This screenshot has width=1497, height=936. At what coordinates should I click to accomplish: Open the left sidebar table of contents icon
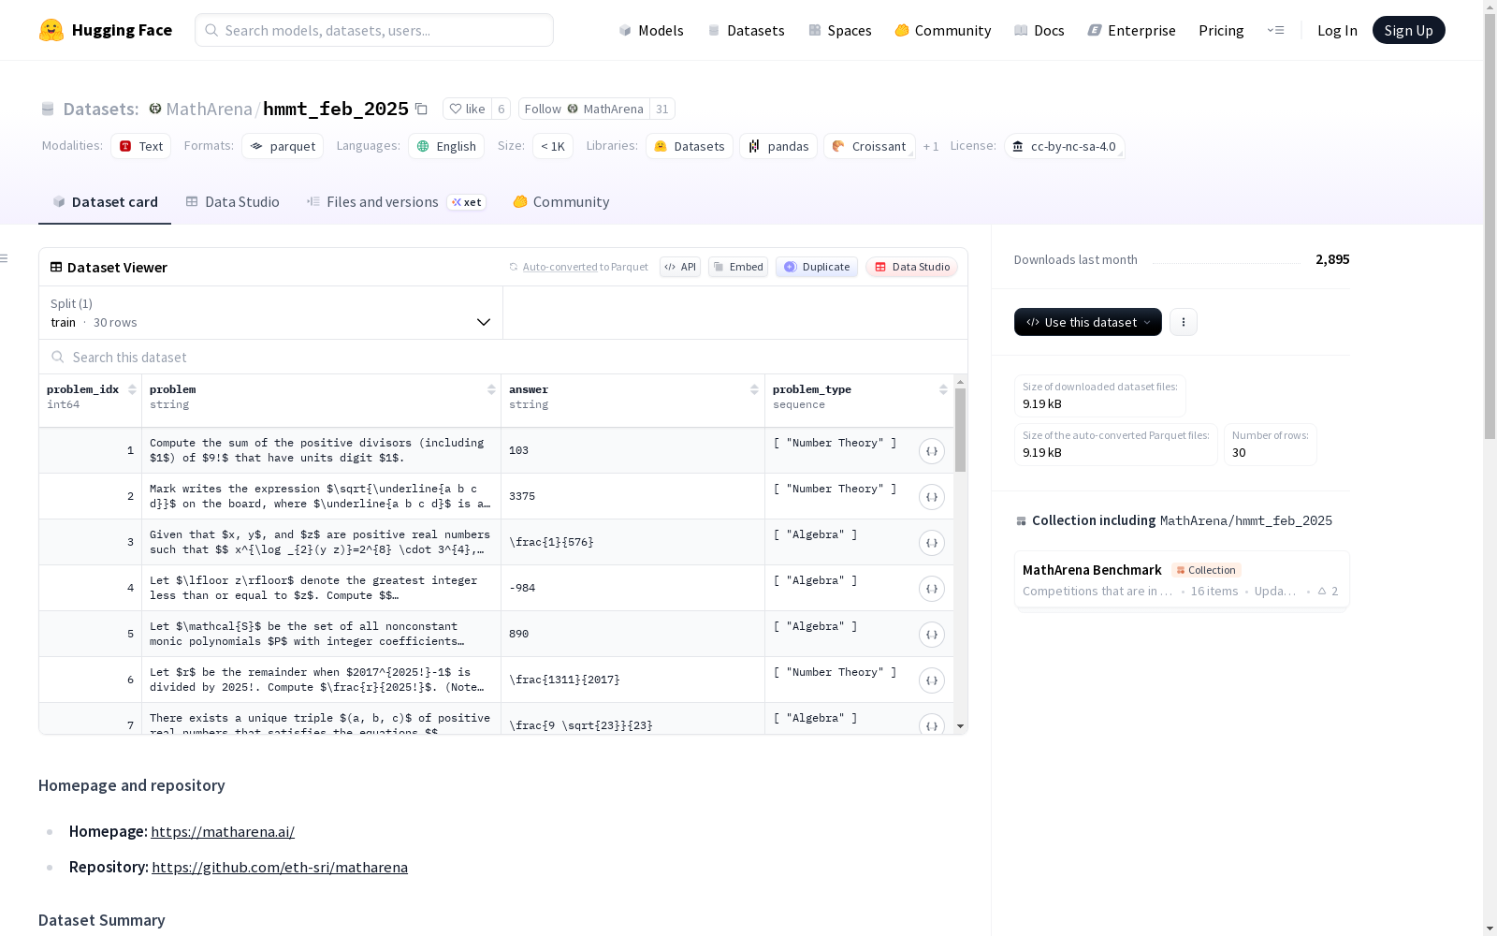click(x=5, y=258)
